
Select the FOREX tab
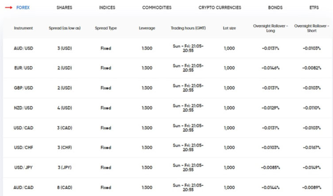[23, 8]
